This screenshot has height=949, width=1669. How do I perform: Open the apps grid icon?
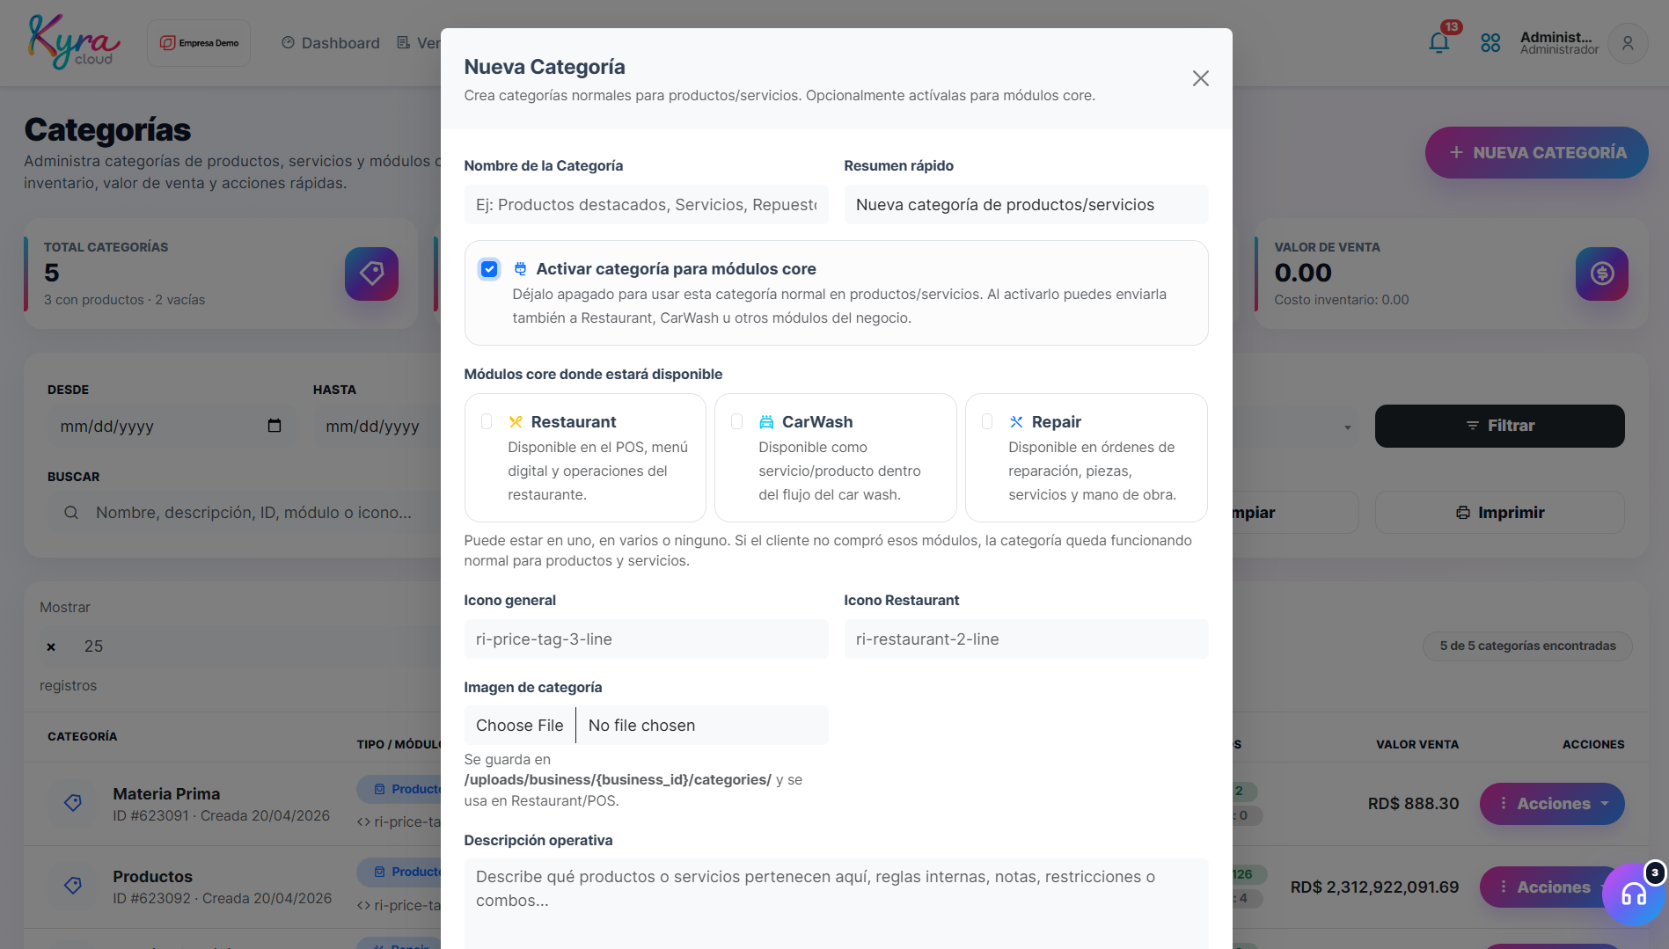tap(1490, 43)
